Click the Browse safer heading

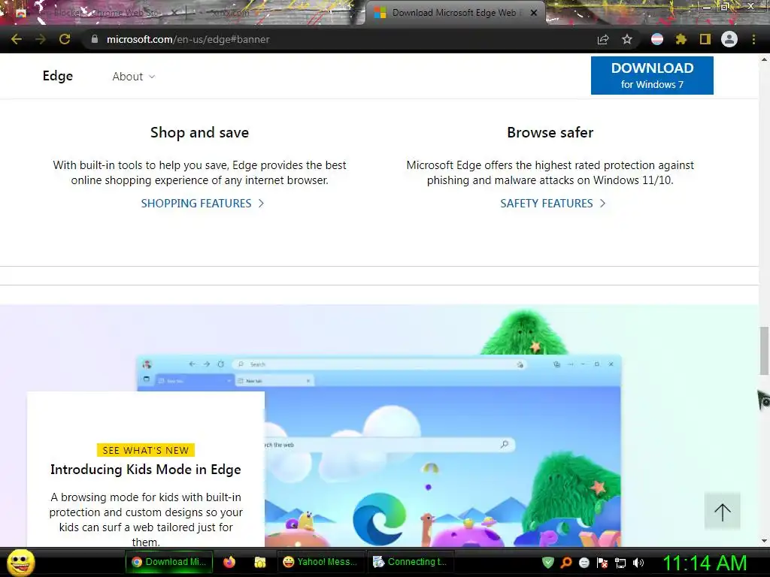[550, 132]
